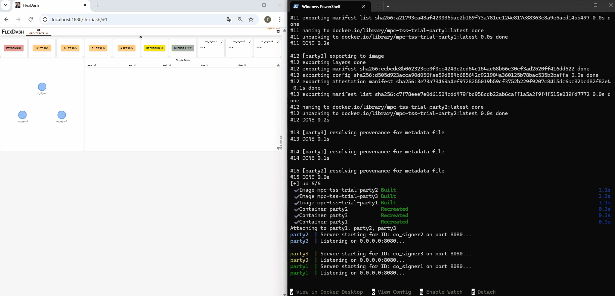Open Chrome profile avatar
This screenshot has height=296, width=615.
[x=268, y=19]
